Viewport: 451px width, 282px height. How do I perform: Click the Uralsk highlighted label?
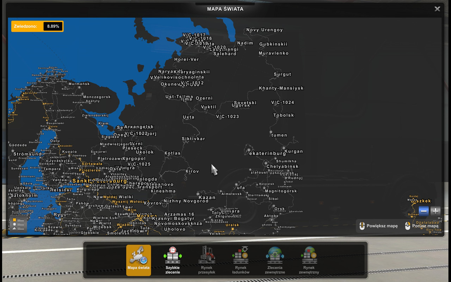click(x=232, y=225)
